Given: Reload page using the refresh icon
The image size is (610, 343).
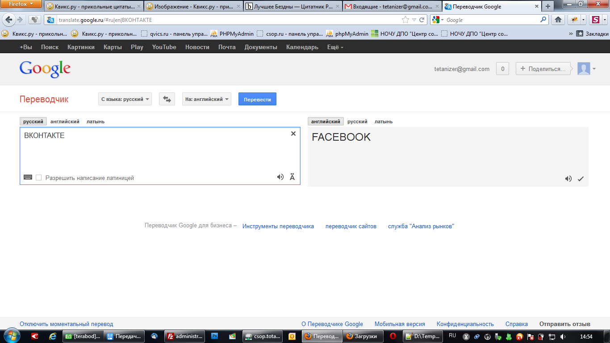Looking at the screenshot, I should (x=422, y=20).
